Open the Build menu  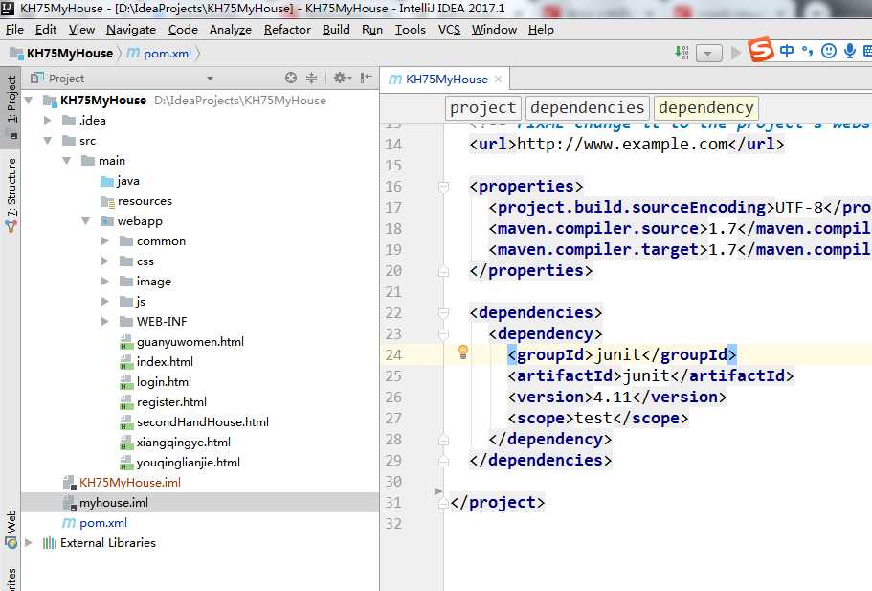[336, 30]
